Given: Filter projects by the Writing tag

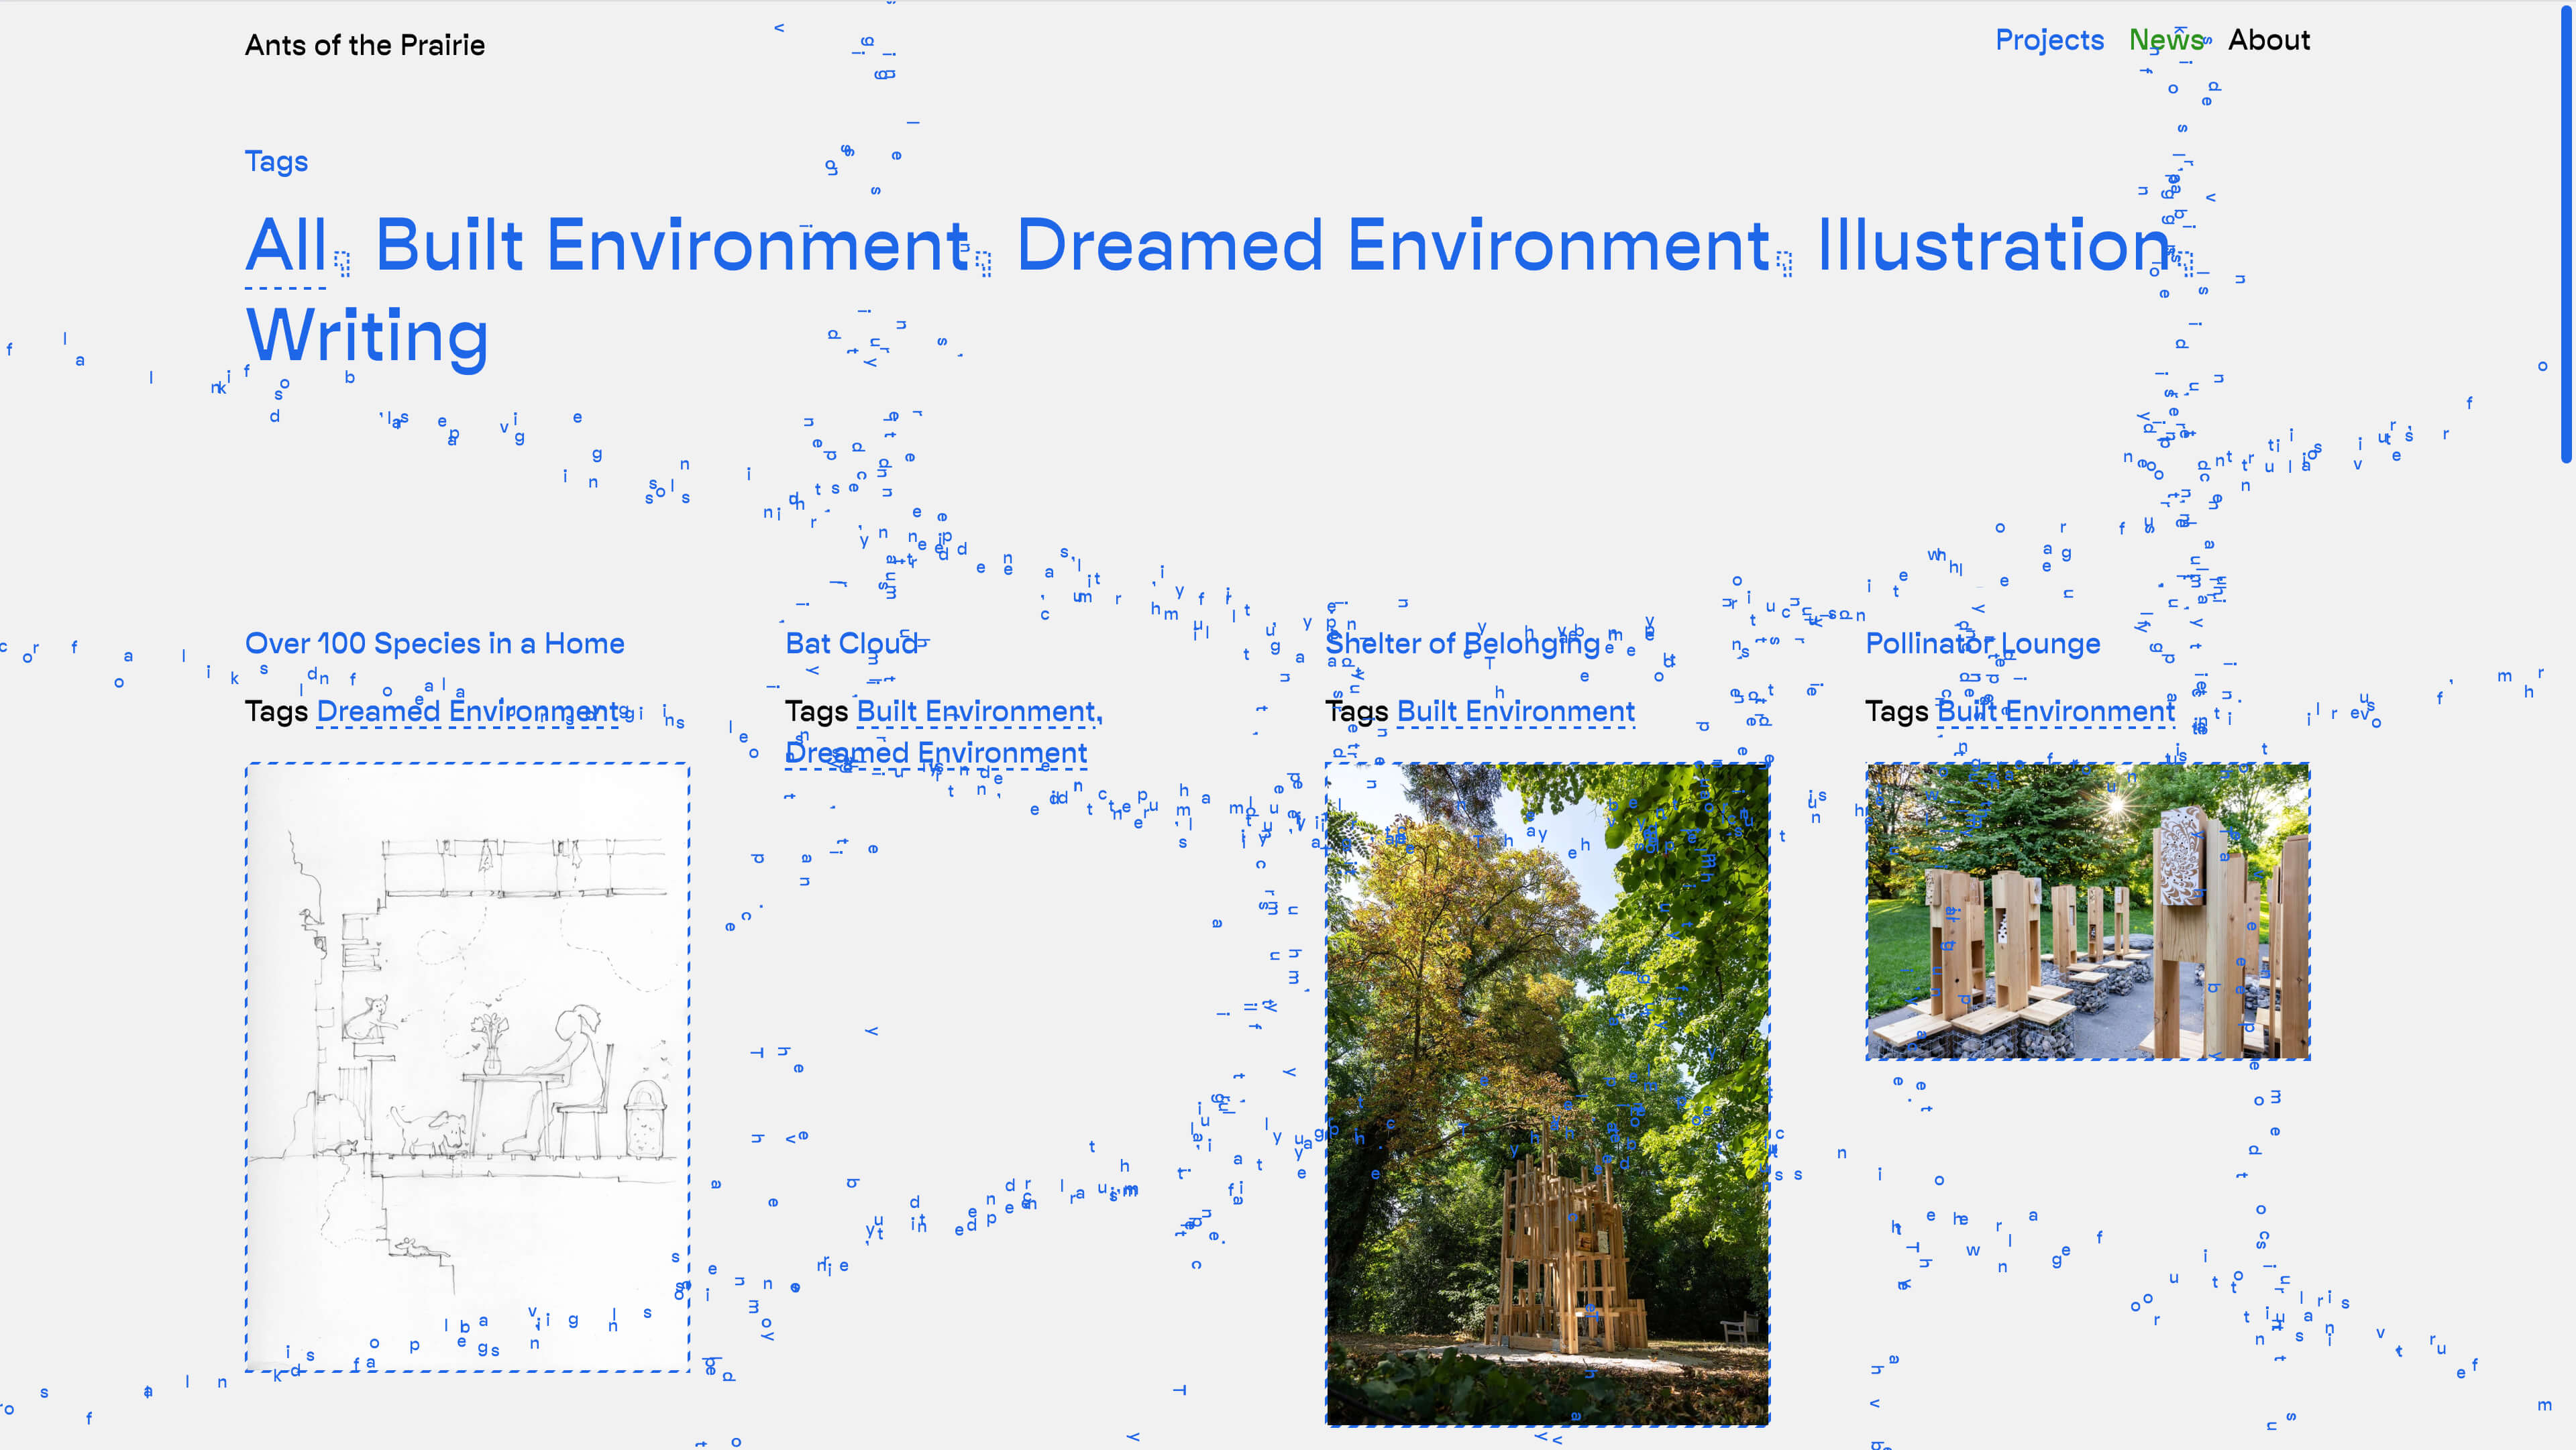Looking at the screenshot, I should (367, 335).
